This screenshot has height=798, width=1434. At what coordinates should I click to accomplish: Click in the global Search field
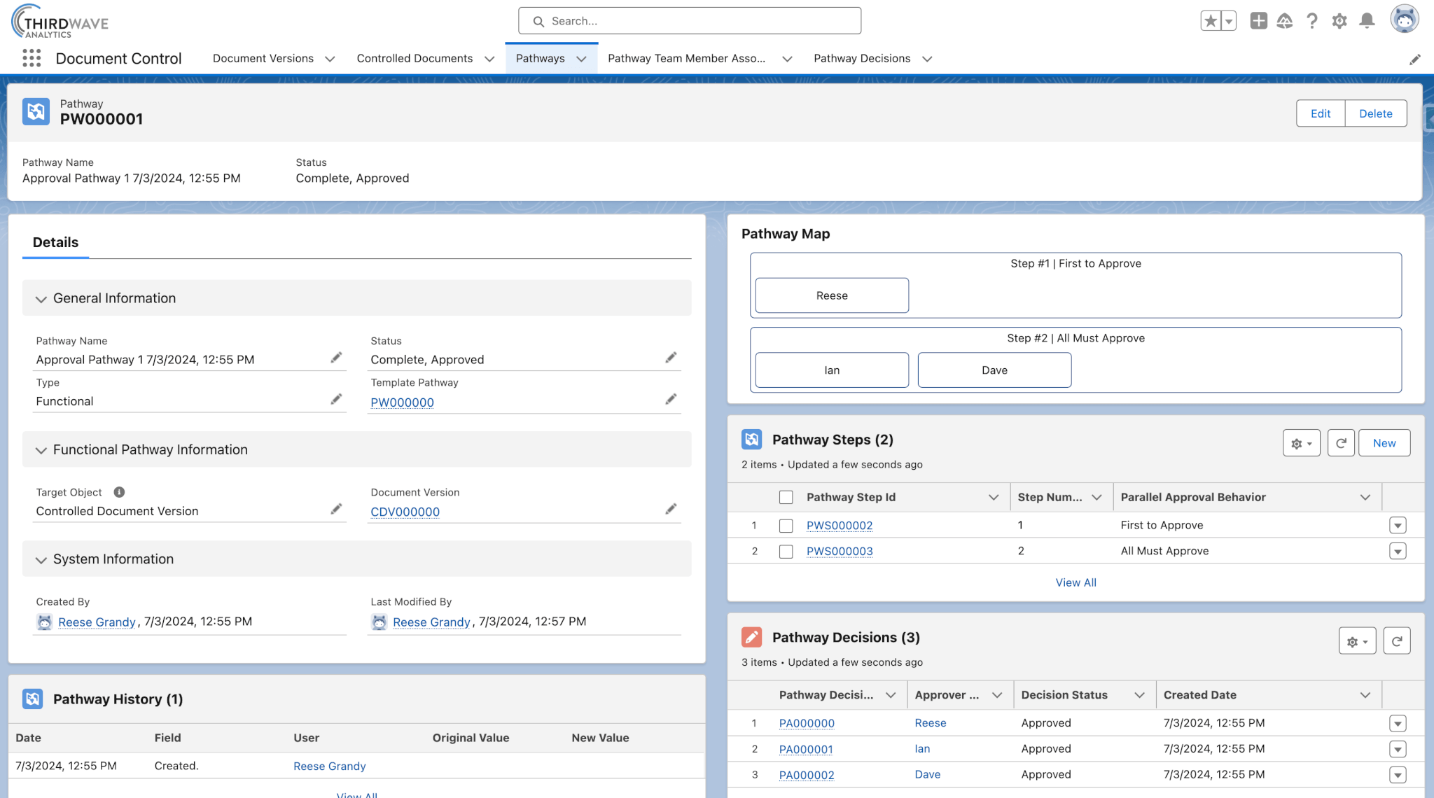690,21
